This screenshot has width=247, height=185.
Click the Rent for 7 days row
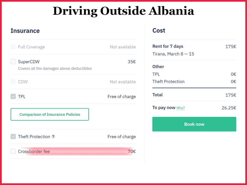click(x=194, y=46)
